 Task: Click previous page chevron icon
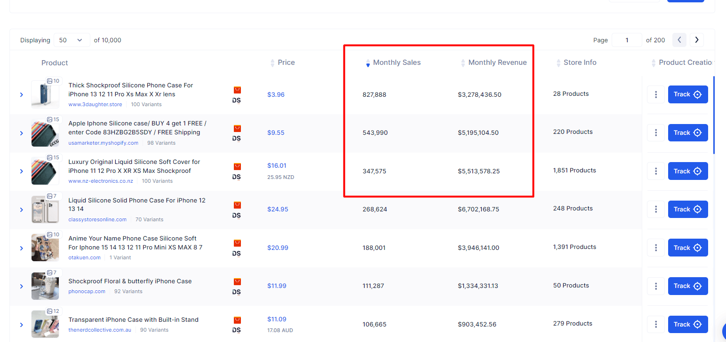point(679,40)
